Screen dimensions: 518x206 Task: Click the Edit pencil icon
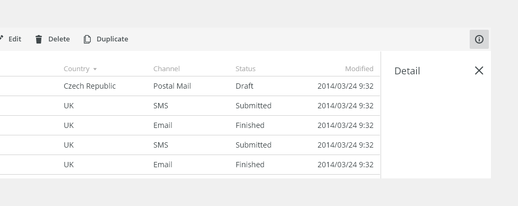(1, 38)
